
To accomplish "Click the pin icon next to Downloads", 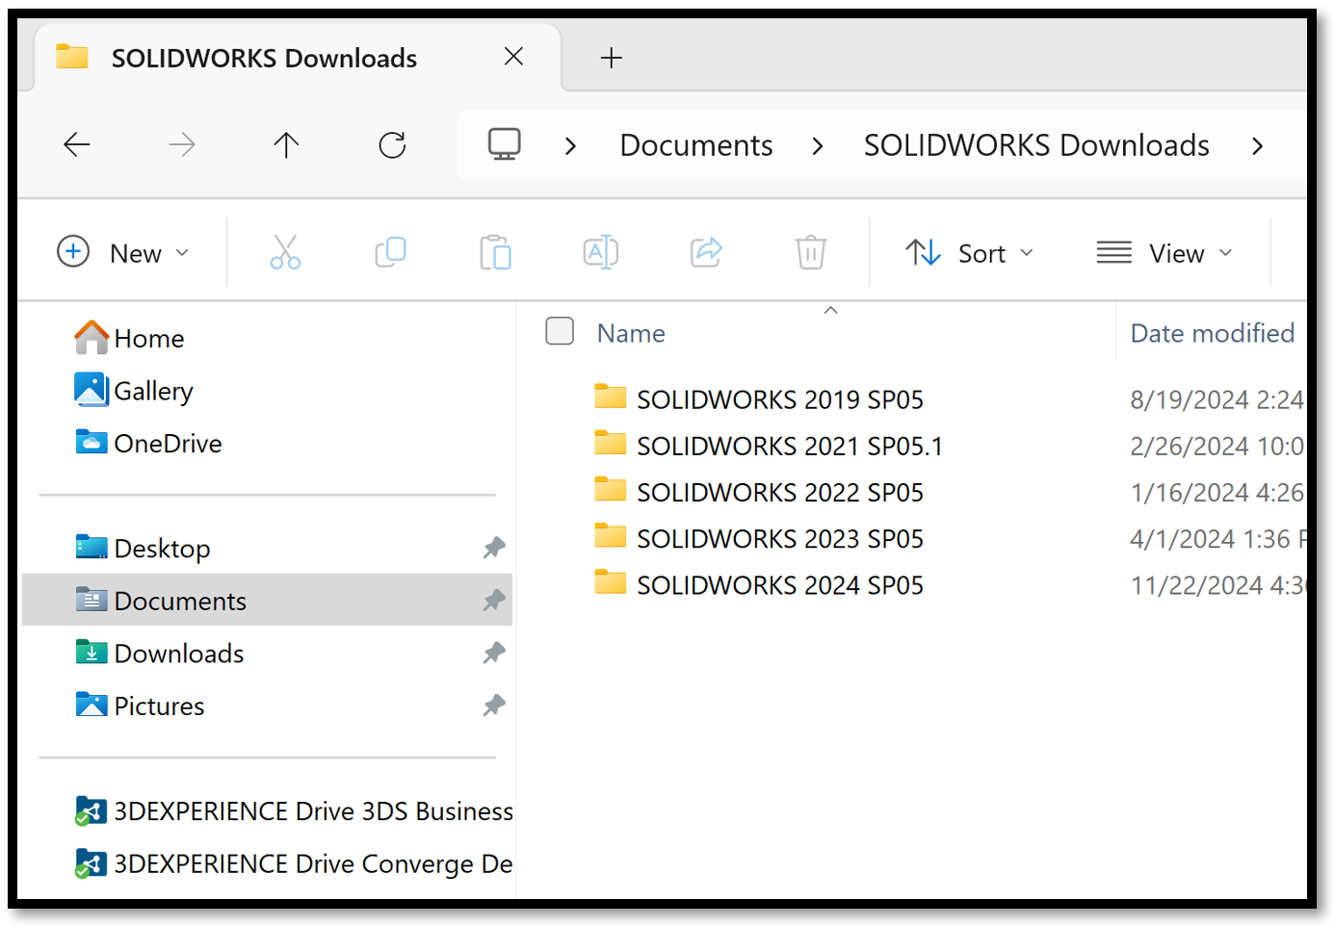I will [x=493, y=653].
